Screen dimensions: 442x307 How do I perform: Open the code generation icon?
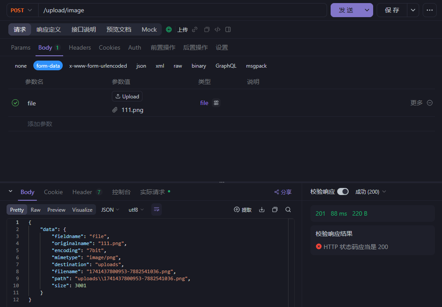click(x=217, y=29)
